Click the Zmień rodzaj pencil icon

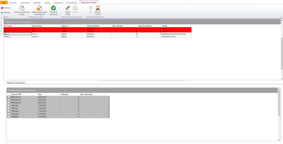click(67, 8)
